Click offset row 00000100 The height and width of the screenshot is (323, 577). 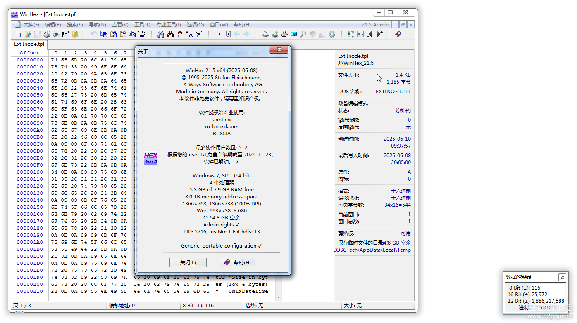click(30, 172)
